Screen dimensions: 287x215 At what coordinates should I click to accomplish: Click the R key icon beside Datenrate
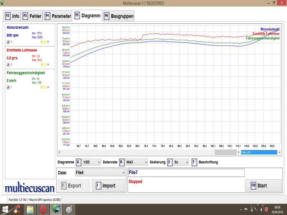click(x=122, y=162)
